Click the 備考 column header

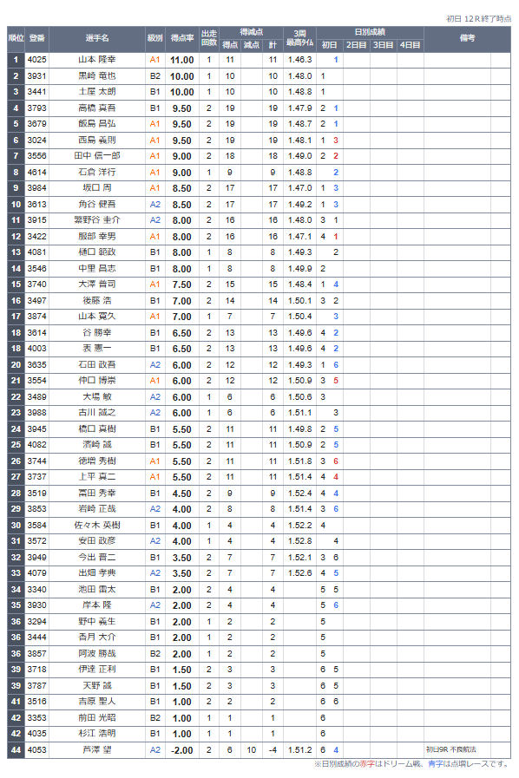[467, 38]
